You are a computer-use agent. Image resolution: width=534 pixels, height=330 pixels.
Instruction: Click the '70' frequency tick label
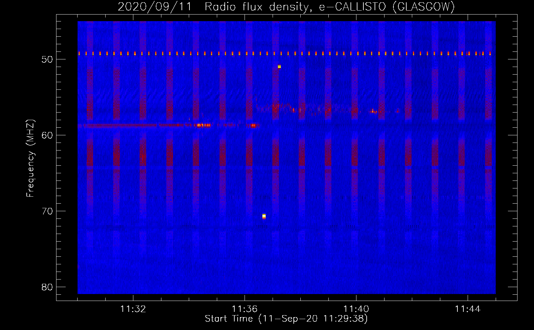coord(47,211)
